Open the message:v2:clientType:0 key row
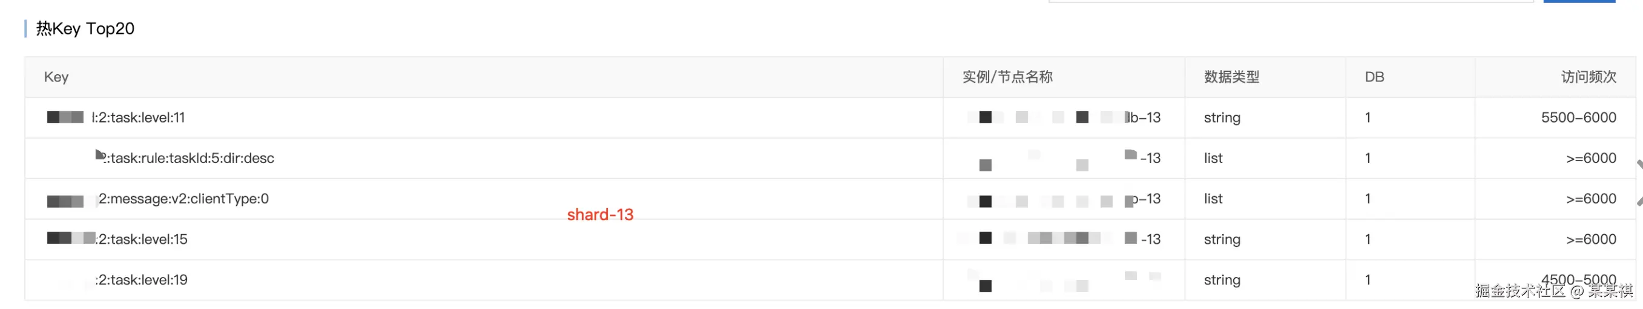The image size is (1643, 309). pos(183,199)
